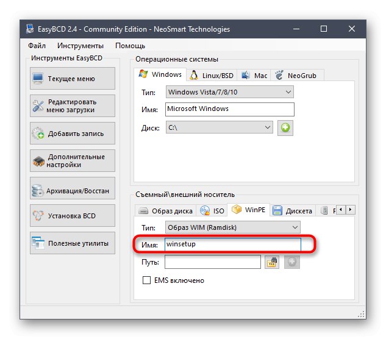Image resolution: width=386 pixels, height=339 pixels.
Task: Switch to the Дискета tab
Action: 293,211
